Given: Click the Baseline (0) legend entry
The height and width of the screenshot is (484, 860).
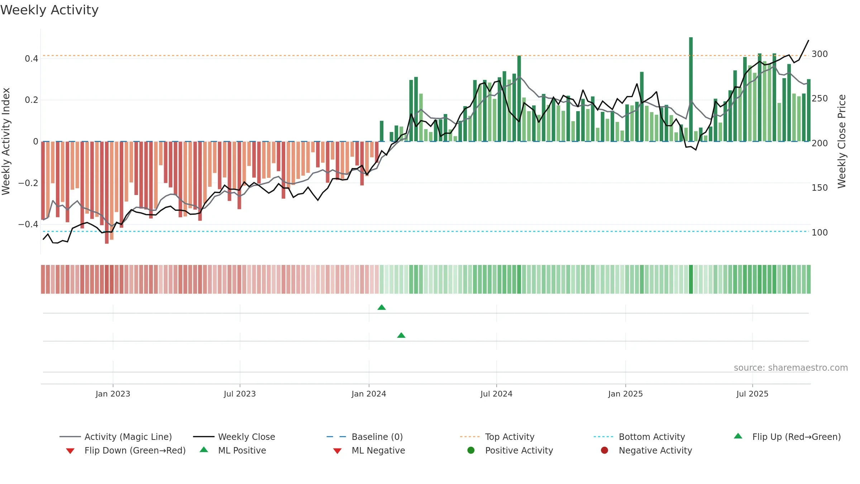Looking at the screenshot, I should click(365, 437).
